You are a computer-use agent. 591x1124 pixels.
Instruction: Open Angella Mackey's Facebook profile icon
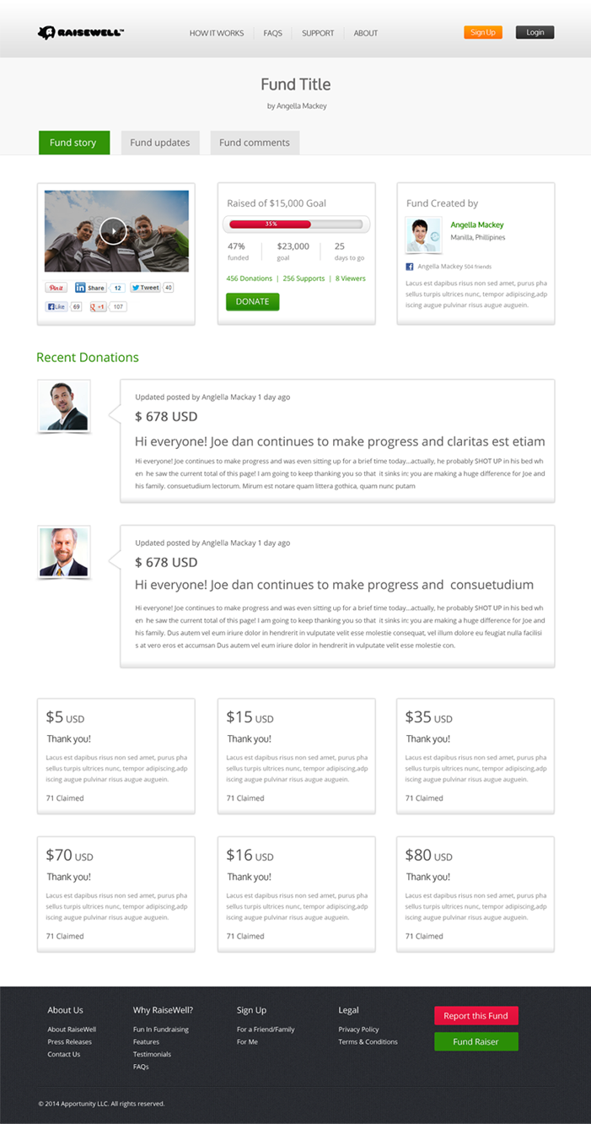pos(410,267)
